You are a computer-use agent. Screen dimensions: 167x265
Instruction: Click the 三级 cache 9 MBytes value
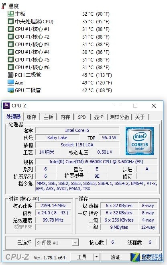pyautogui.click(x=119, y=227)
